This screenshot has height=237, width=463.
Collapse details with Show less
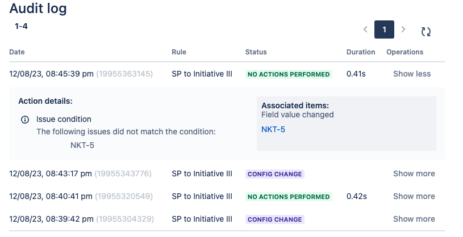[x=411, y=74]
